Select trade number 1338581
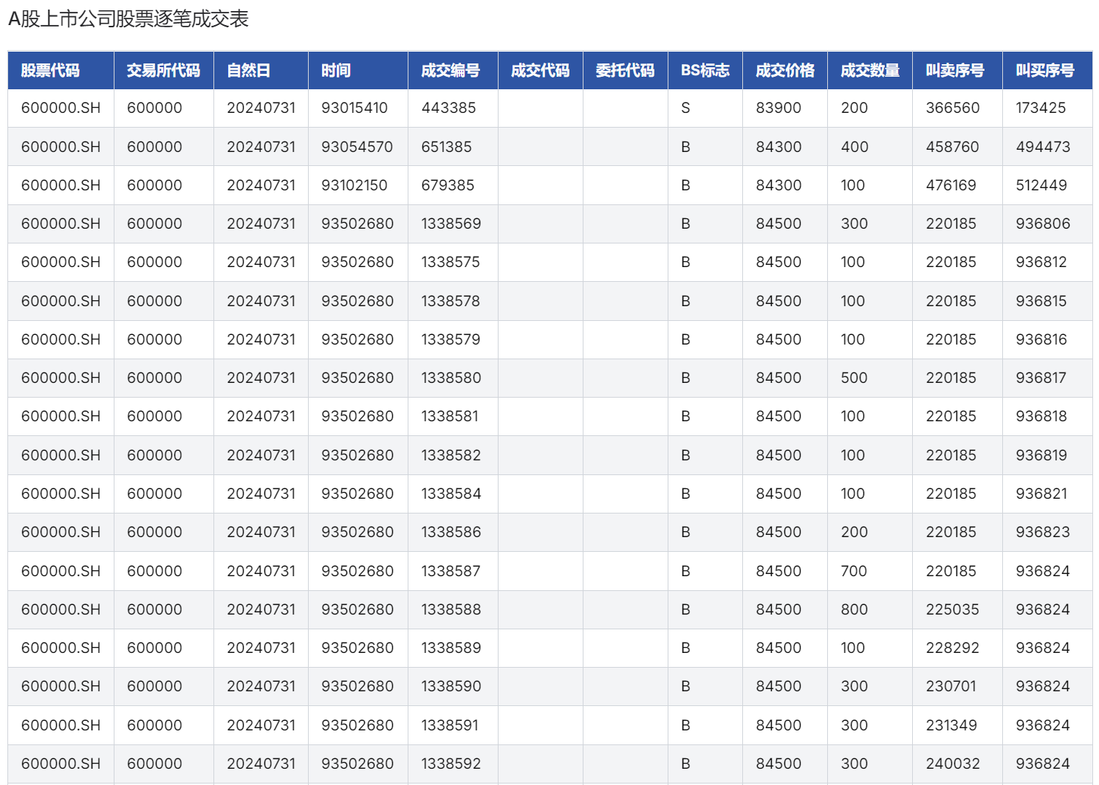Viewport: 1099px width, 785px height. coord(450,416)
